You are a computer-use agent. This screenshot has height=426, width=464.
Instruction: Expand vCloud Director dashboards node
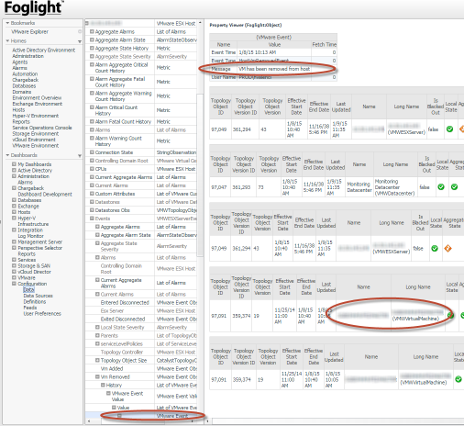(x=14, y=272)
